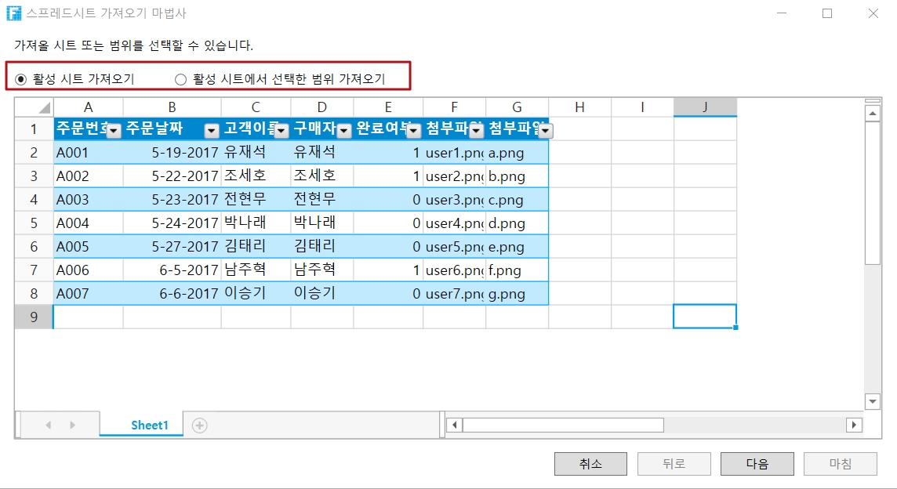Switch to the Sheet1 tab

pyautogui.click(x=149, y=425)
